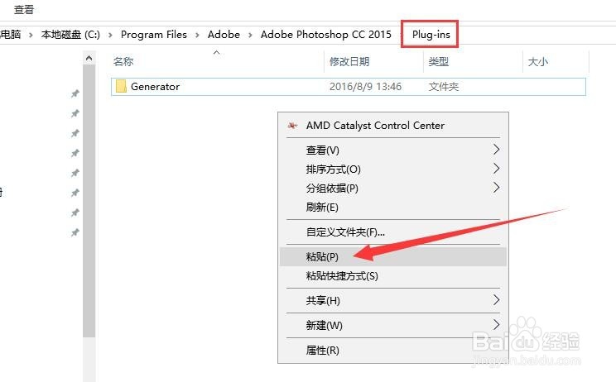This screenshot has width=616, height=382.
Task: Sort the list by 修改日期 column
Action: tap(349, 61)
